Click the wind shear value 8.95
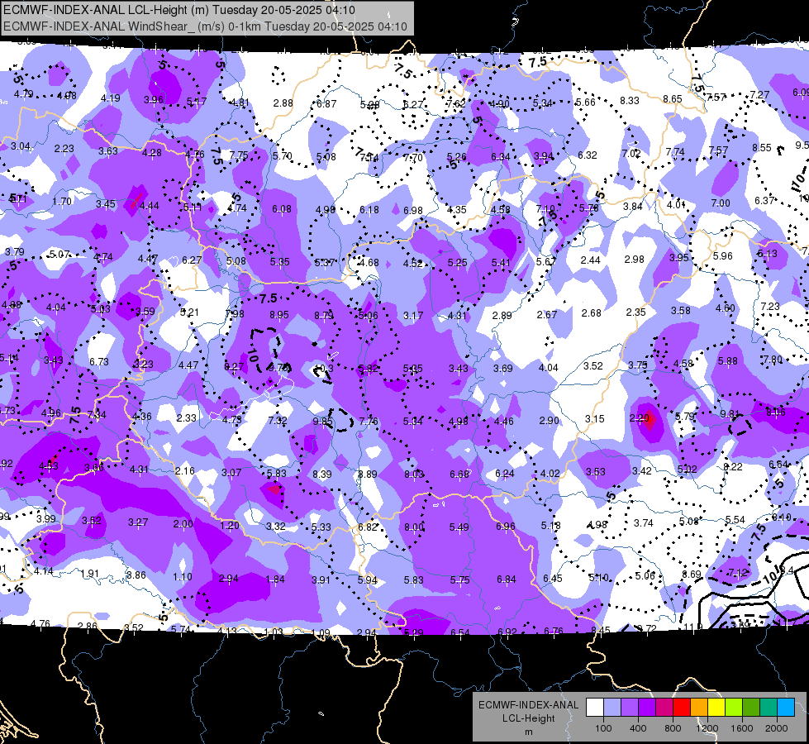Viewport: 809px width, 744px height. click(279, 314)
